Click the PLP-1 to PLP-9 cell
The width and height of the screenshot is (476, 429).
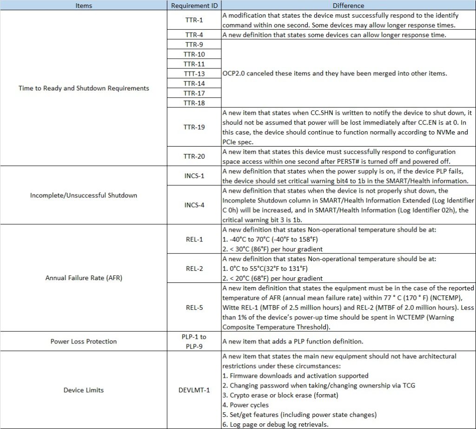coord(194,341)
